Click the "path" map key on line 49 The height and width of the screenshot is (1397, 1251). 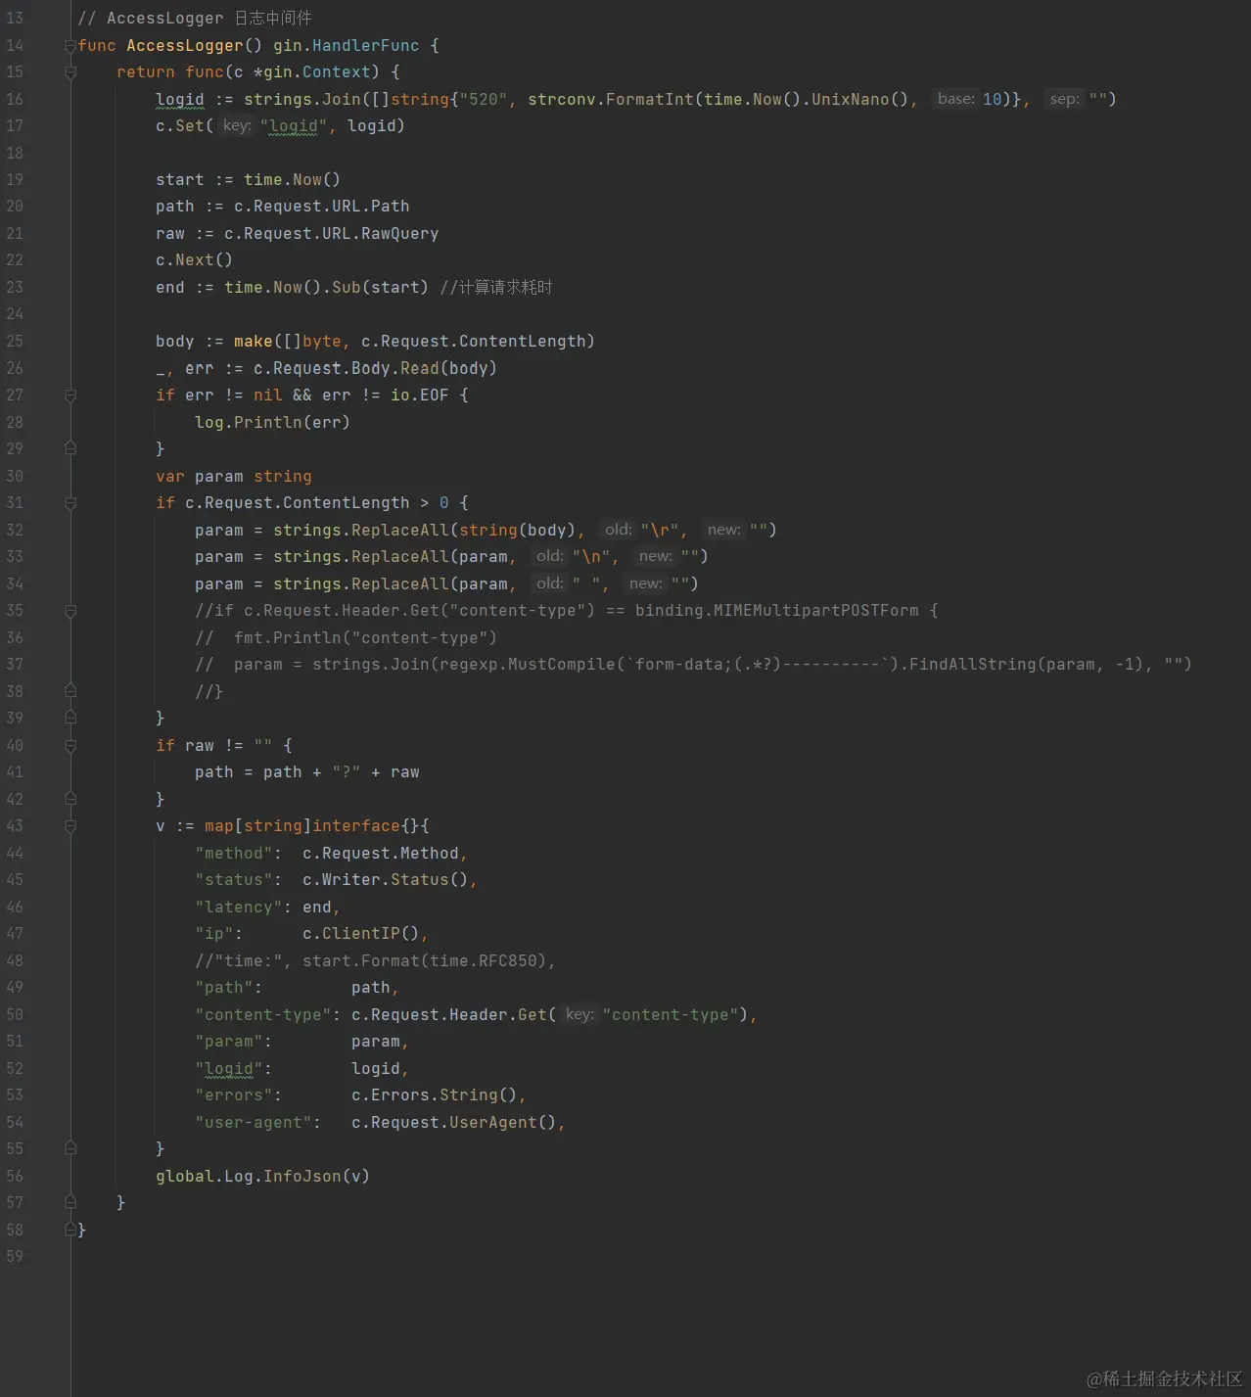pos(223,988)
